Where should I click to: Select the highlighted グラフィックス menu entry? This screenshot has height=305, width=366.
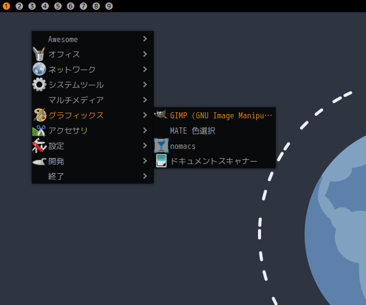(x=93, y=115)
